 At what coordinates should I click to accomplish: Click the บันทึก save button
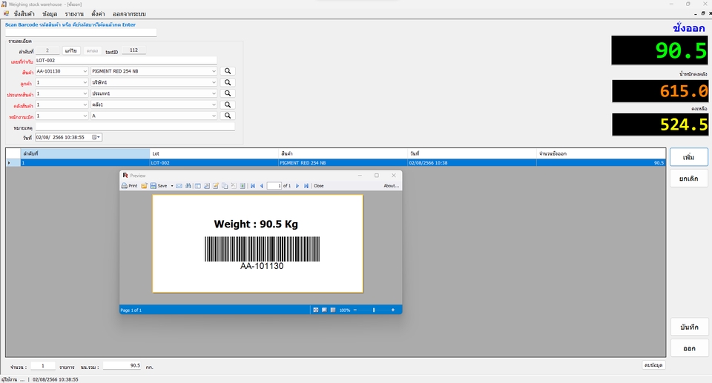tap(689, 327)
